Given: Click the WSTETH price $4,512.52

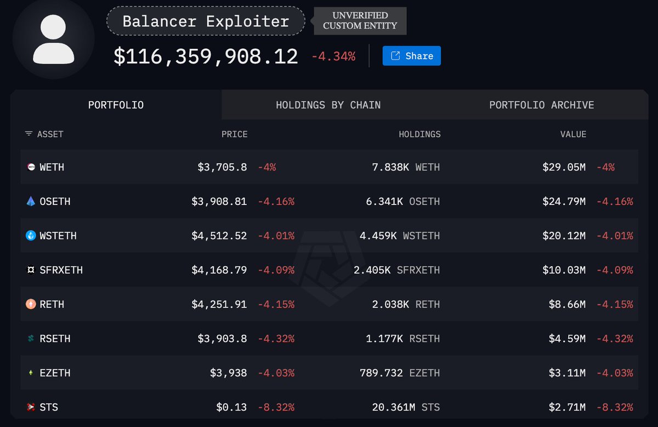Looking at the screenshot, I should [x=219, y=236].
